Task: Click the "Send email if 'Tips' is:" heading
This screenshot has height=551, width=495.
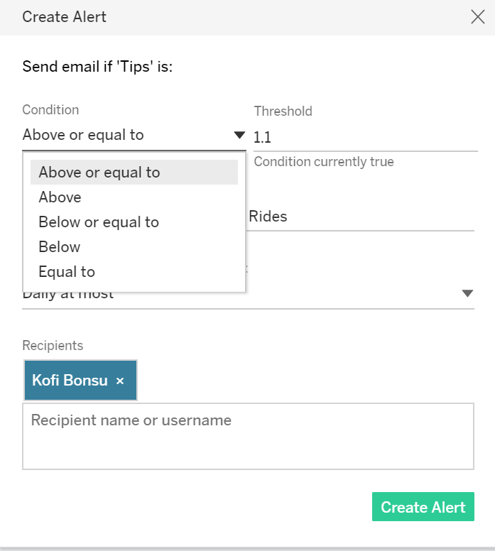Action: (x=98, y=67)
